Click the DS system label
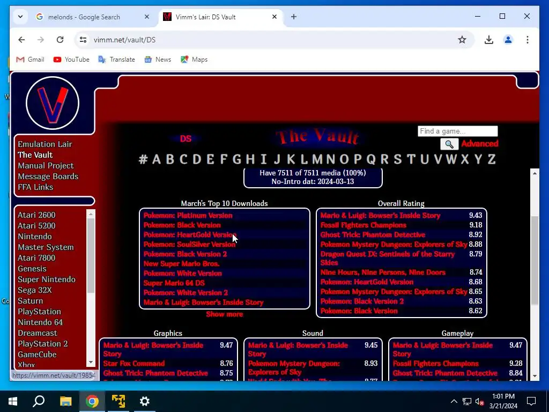The height and width of the screenshot is (412, 549). [x=186, y=139]
